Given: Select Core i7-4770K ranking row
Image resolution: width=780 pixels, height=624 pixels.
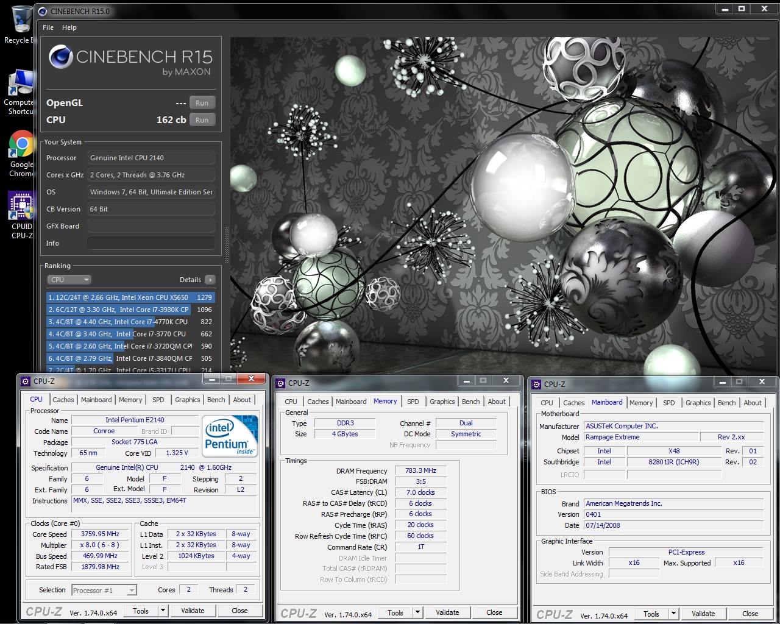Looking at the screenshot, I should [x=130, y=322].
